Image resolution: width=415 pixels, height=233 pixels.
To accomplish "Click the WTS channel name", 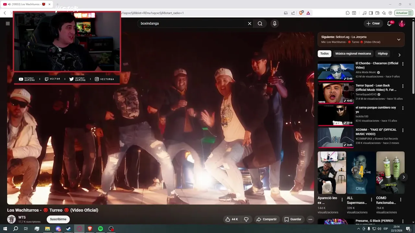I will pos(22,217).
